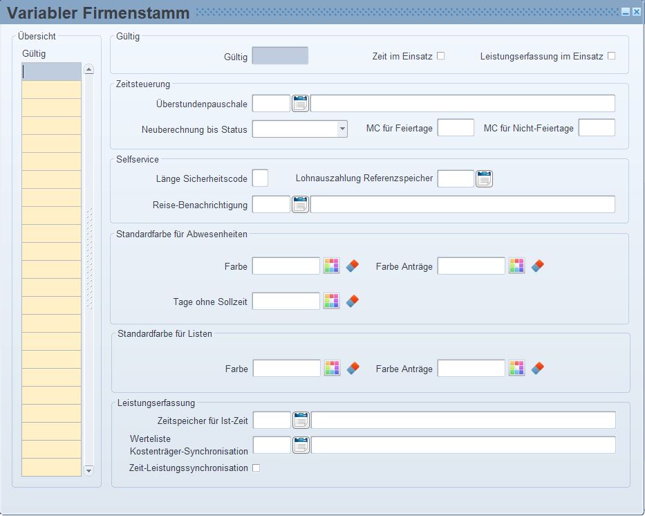Open color picker for Farbe Anträge Abwesenheiten
This screenshot has height=516, width=645.
516,266
